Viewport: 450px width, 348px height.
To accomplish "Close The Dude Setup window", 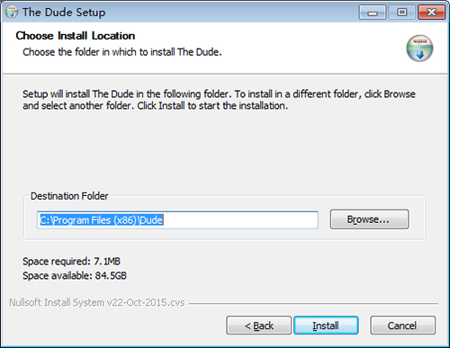I will pos(431,13).
